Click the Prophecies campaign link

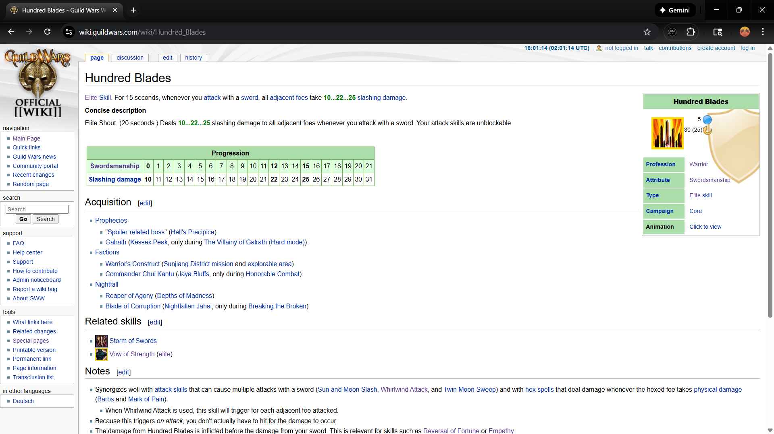click(x=111, y=221)
